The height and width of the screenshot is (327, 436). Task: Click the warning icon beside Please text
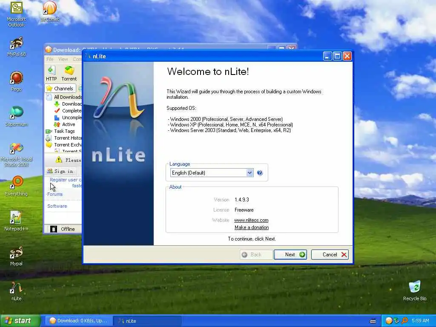click(x=59, y=160)
